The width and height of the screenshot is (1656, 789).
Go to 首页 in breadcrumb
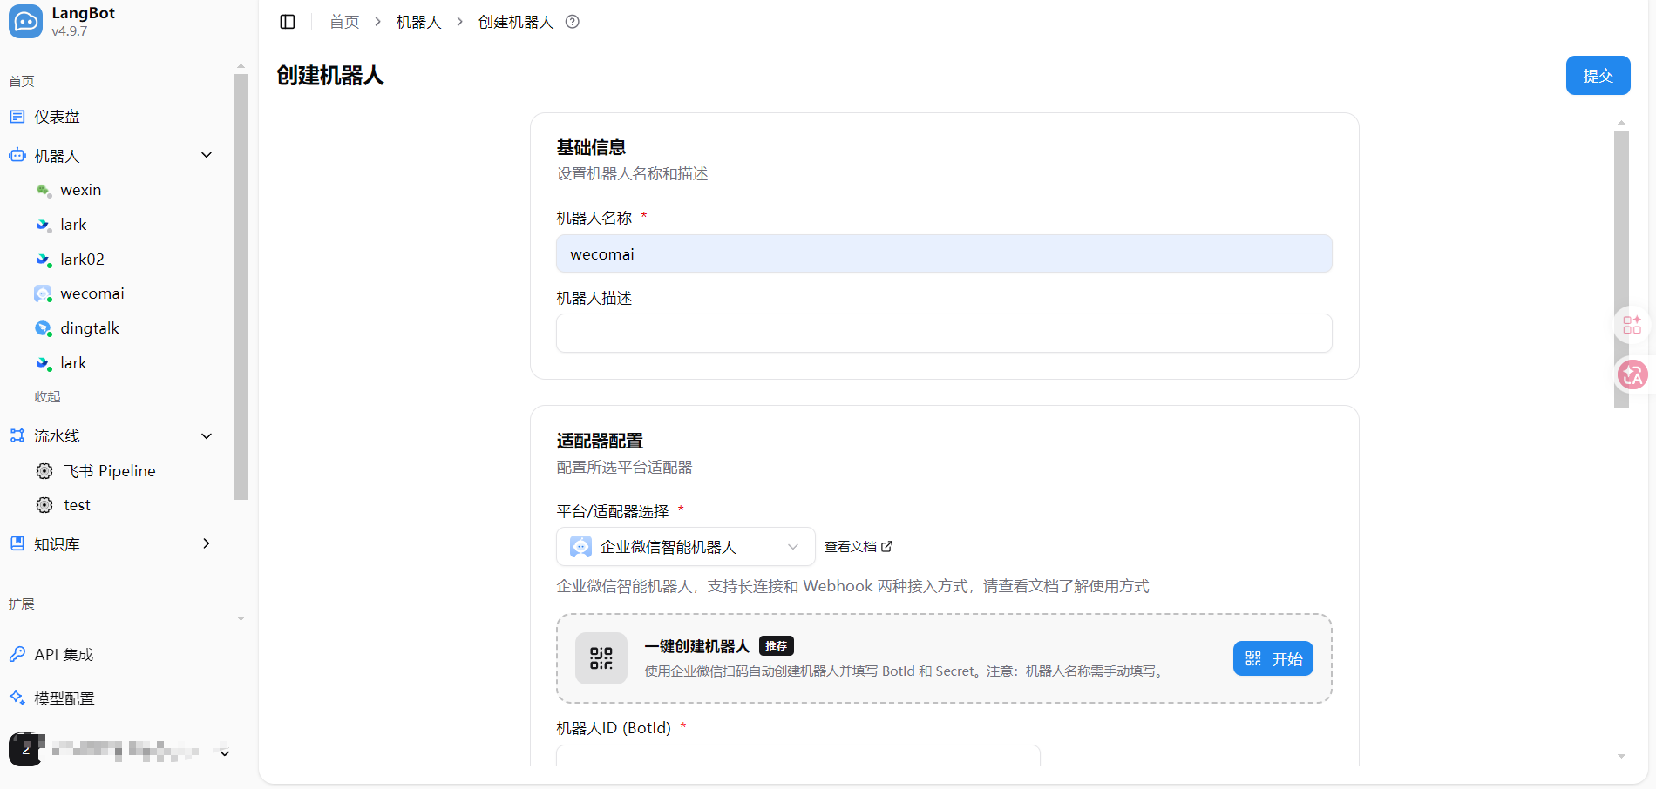pyautogui.click(x=344, y=22)
